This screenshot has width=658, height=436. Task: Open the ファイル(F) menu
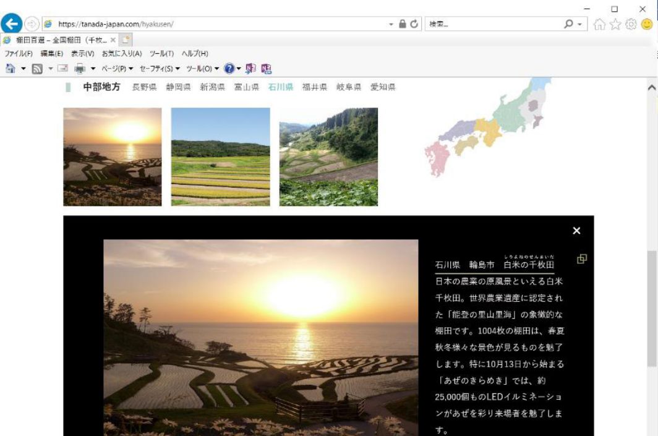(x=19, y=54)
